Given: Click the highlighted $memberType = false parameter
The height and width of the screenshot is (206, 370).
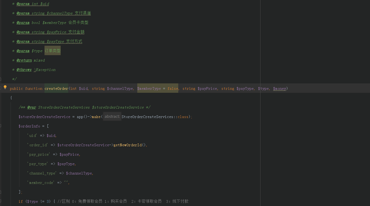Looking at the screenshot, I should 158,88.
